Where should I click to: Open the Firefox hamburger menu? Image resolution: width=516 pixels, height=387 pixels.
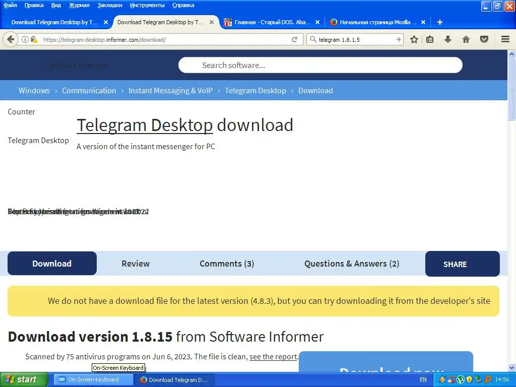[x=505, y=39]
